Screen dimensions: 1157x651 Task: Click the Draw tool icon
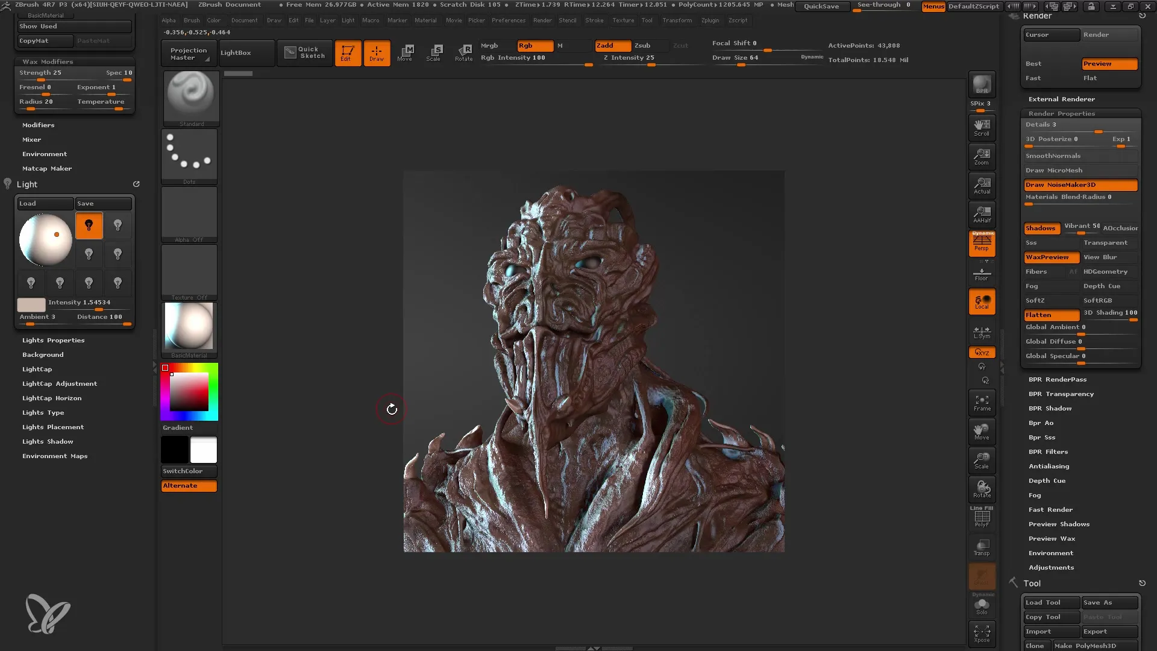click(x=376, y=51)
